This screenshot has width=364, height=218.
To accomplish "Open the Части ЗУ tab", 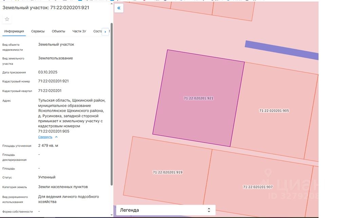I will click(x=79, y=31).
